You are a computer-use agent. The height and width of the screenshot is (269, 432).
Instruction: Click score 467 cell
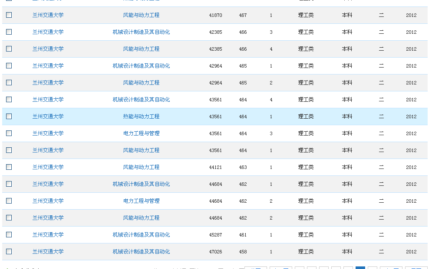[x=243, y=16]
